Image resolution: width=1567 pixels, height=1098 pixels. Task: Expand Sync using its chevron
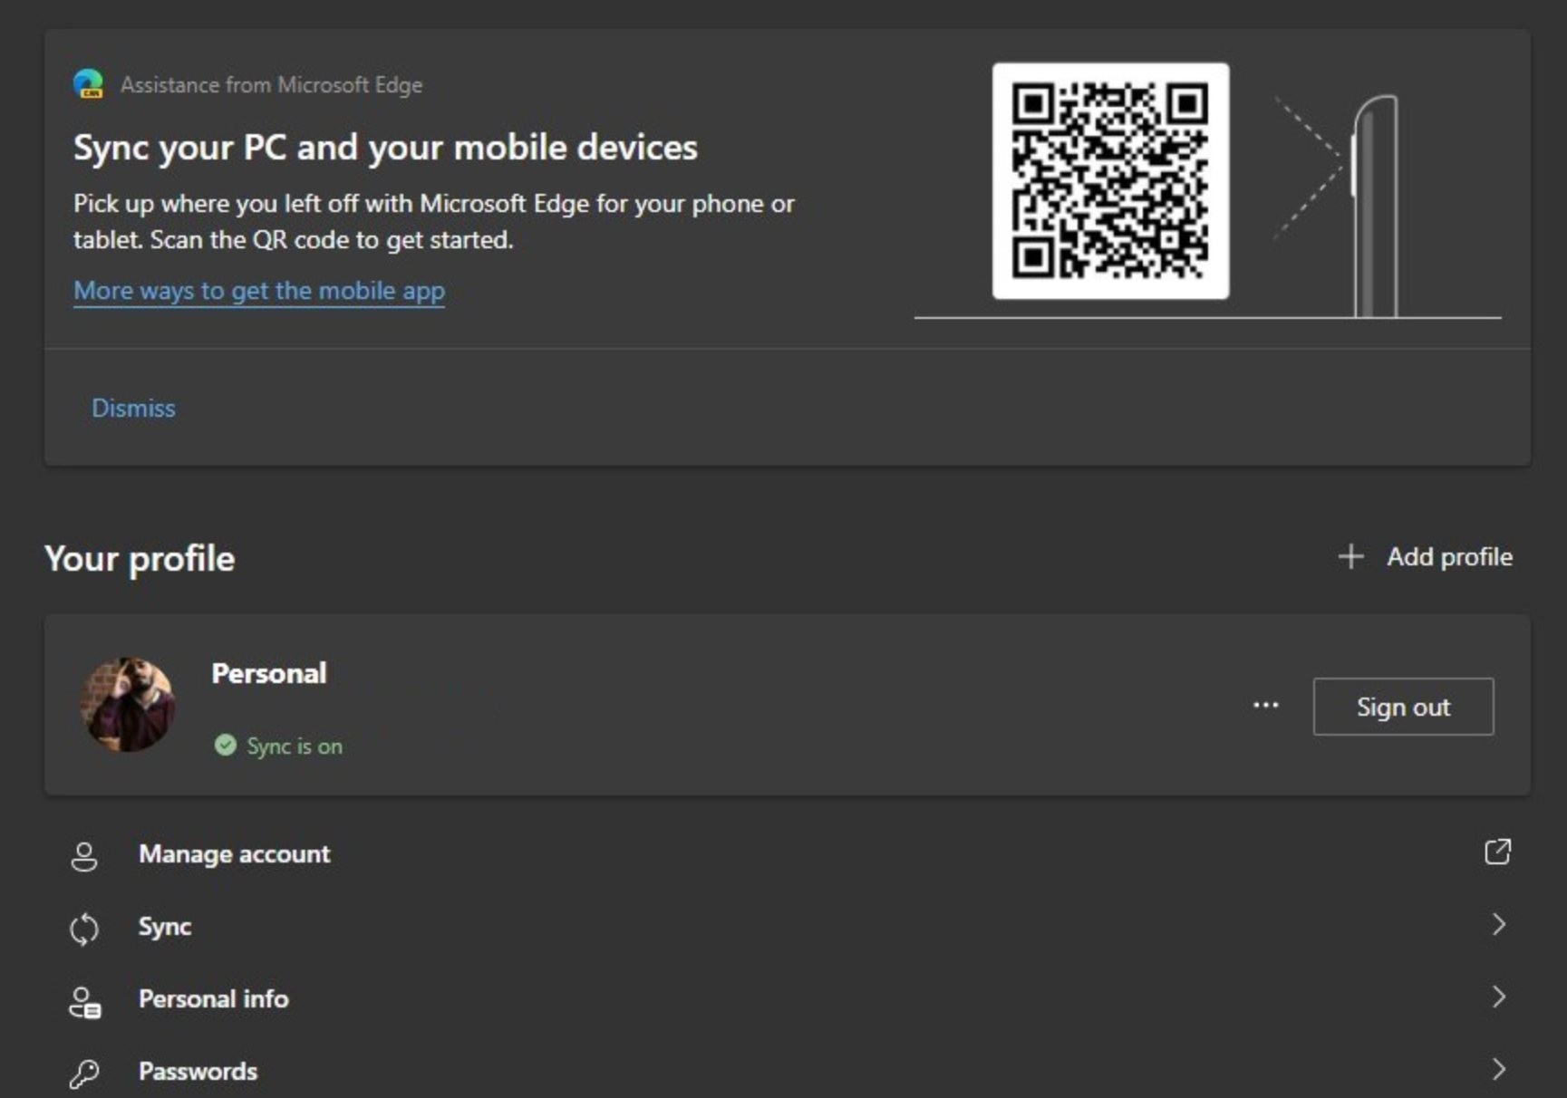click(1498, 924)
